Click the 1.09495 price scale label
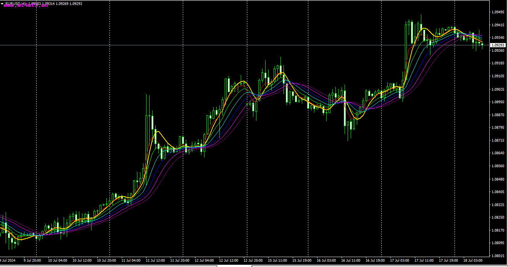The image size is (508, 267). click(x=498, y=12)
